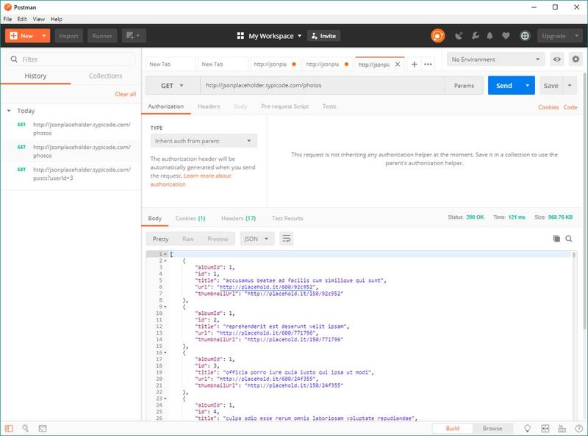The width and height of the screenshot is (588, 436).
Task: Open the request Tests tab
Action: point(329,106)
